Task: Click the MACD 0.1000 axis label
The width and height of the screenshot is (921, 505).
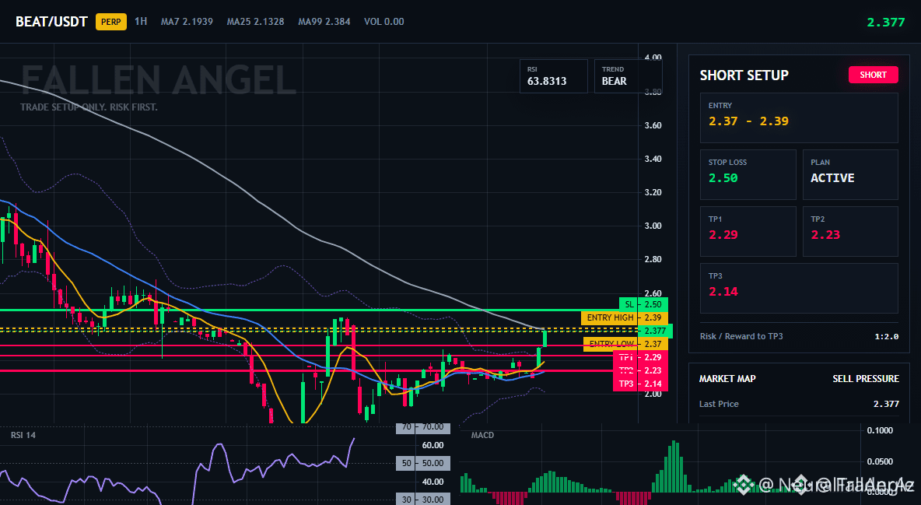Action: point(880,430)
